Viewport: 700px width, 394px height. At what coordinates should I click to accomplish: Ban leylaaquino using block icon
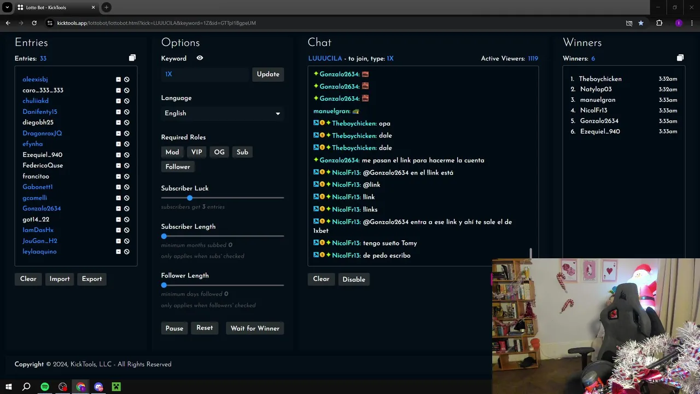[126, 252]
